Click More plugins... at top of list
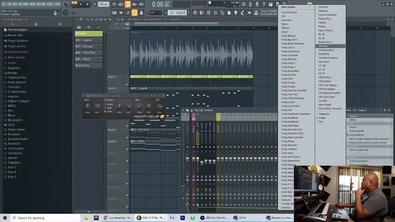 289,7
